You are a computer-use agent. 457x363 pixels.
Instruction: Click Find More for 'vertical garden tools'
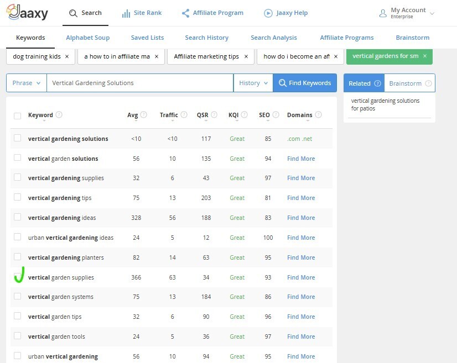(301, 336)
